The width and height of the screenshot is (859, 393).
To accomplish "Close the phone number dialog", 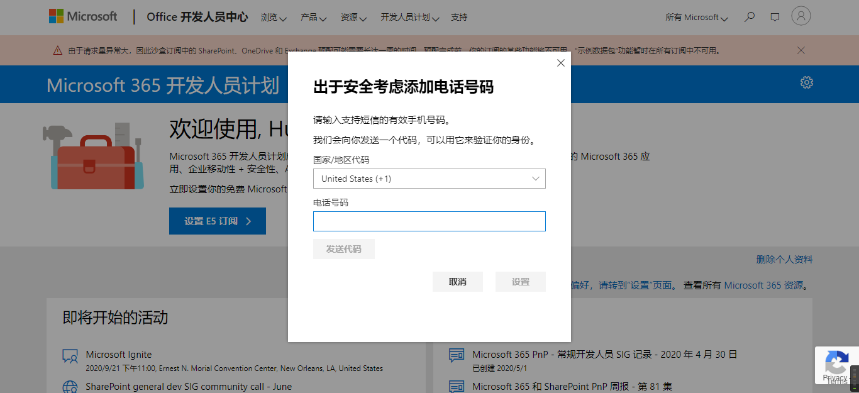I will coord(561,63).
